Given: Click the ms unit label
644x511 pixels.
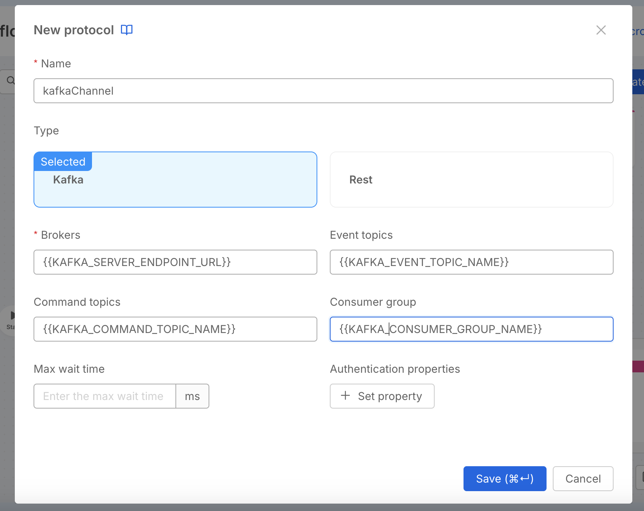Looking at the screenshot, I should (x=192, y=396).
